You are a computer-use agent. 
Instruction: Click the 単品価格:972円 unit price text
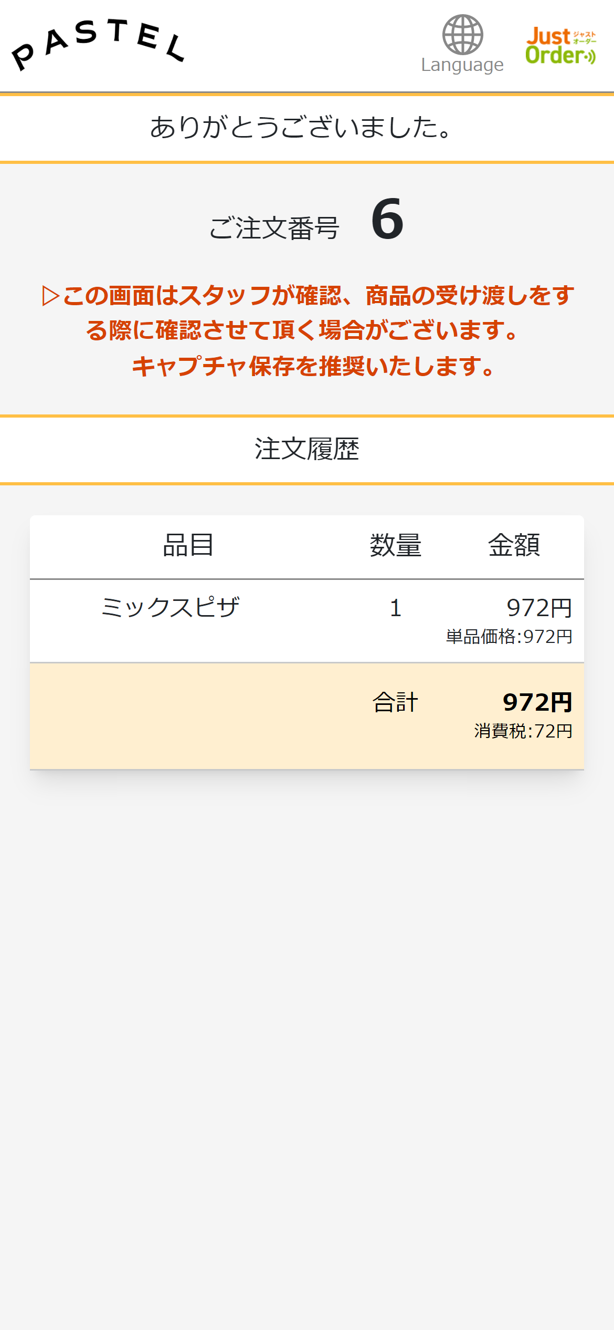click(509, 637)
